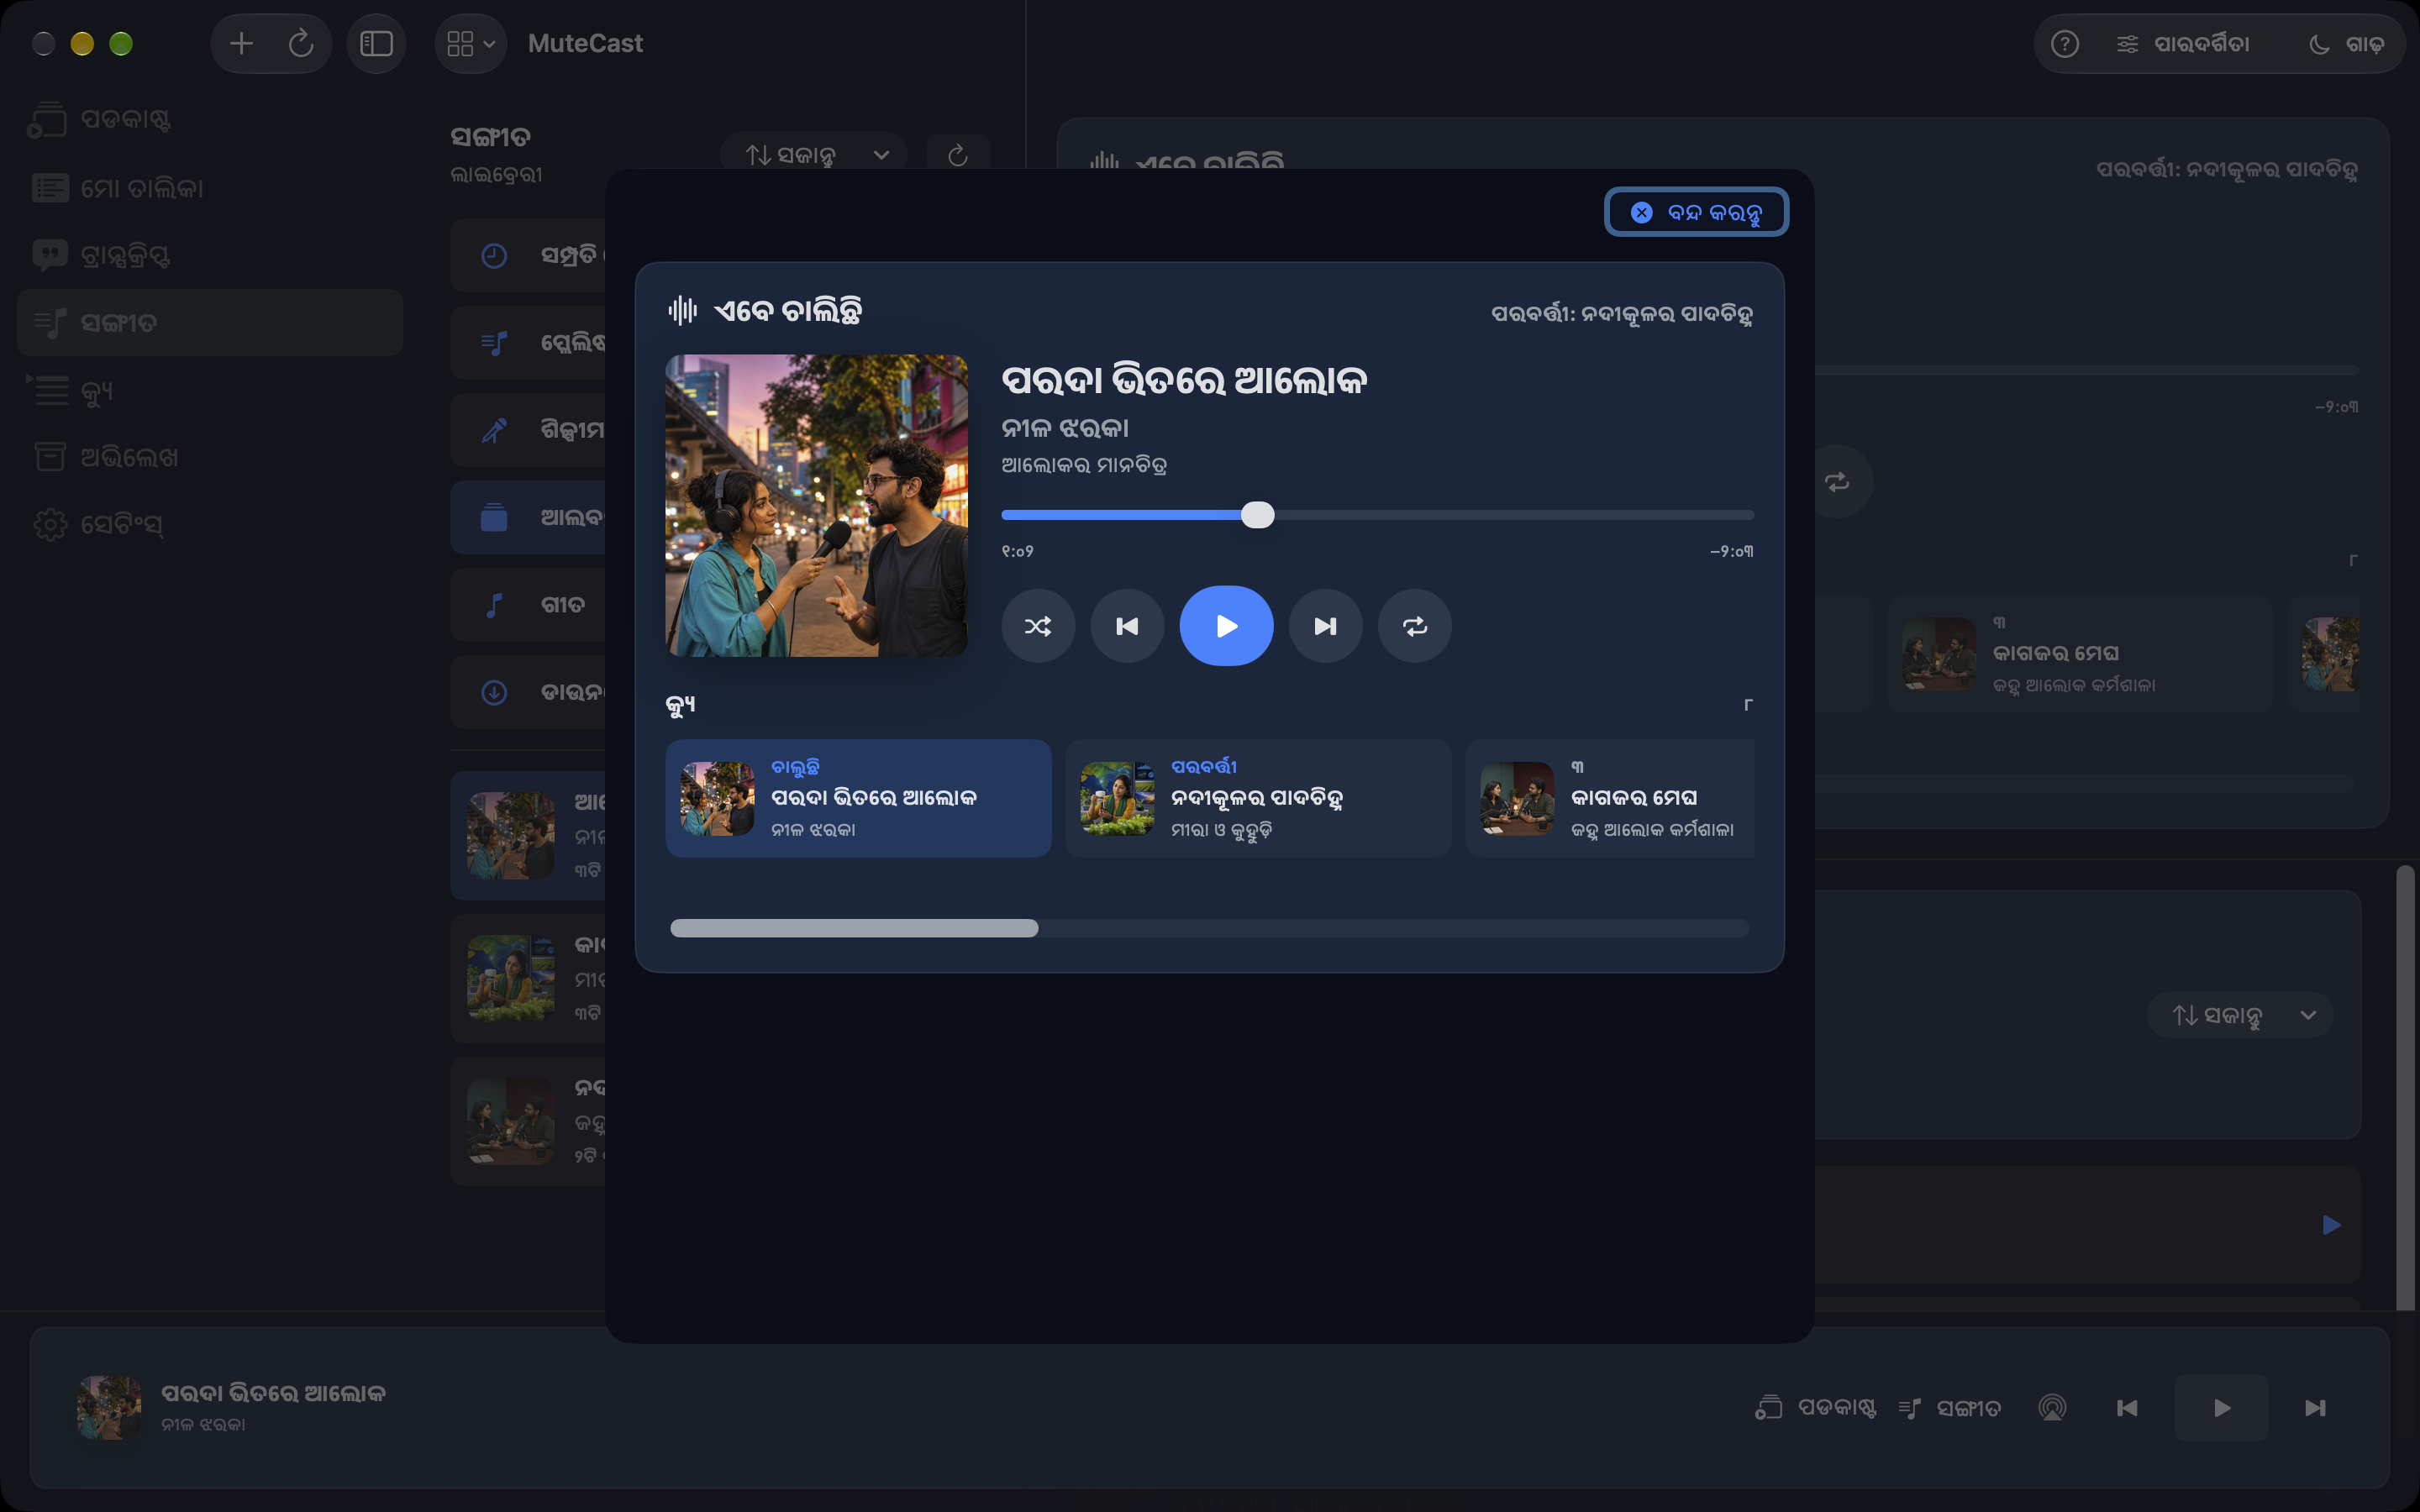Click the playlist icon library category
The height and width of the screenshot is (1512, 2420).
494,343
